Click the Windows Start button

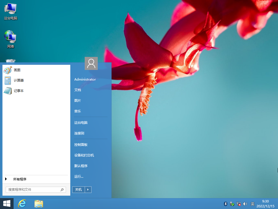point(7,204)
